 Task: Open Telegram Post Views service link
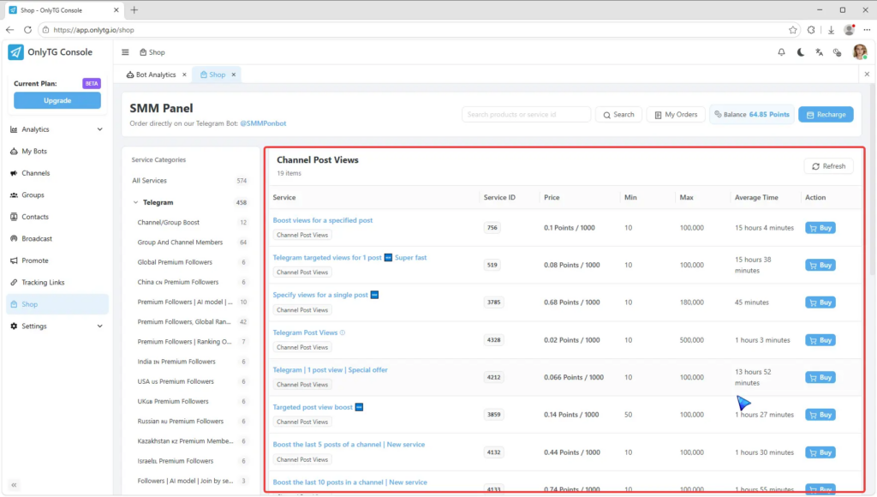click(x=306, y=332)
